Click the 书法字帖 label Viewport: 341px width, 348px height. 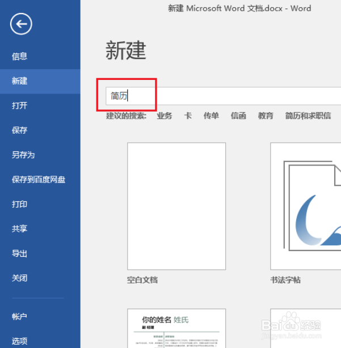[285, 280]
